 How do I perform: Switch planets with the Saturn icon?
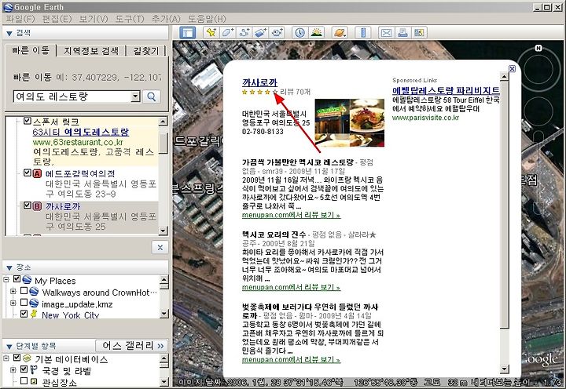pos(340,33)
